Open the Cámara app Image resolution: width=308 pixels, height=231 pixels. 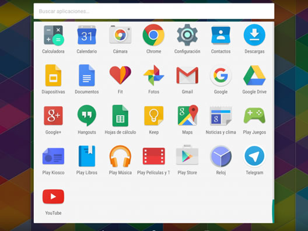coord(120,35)
